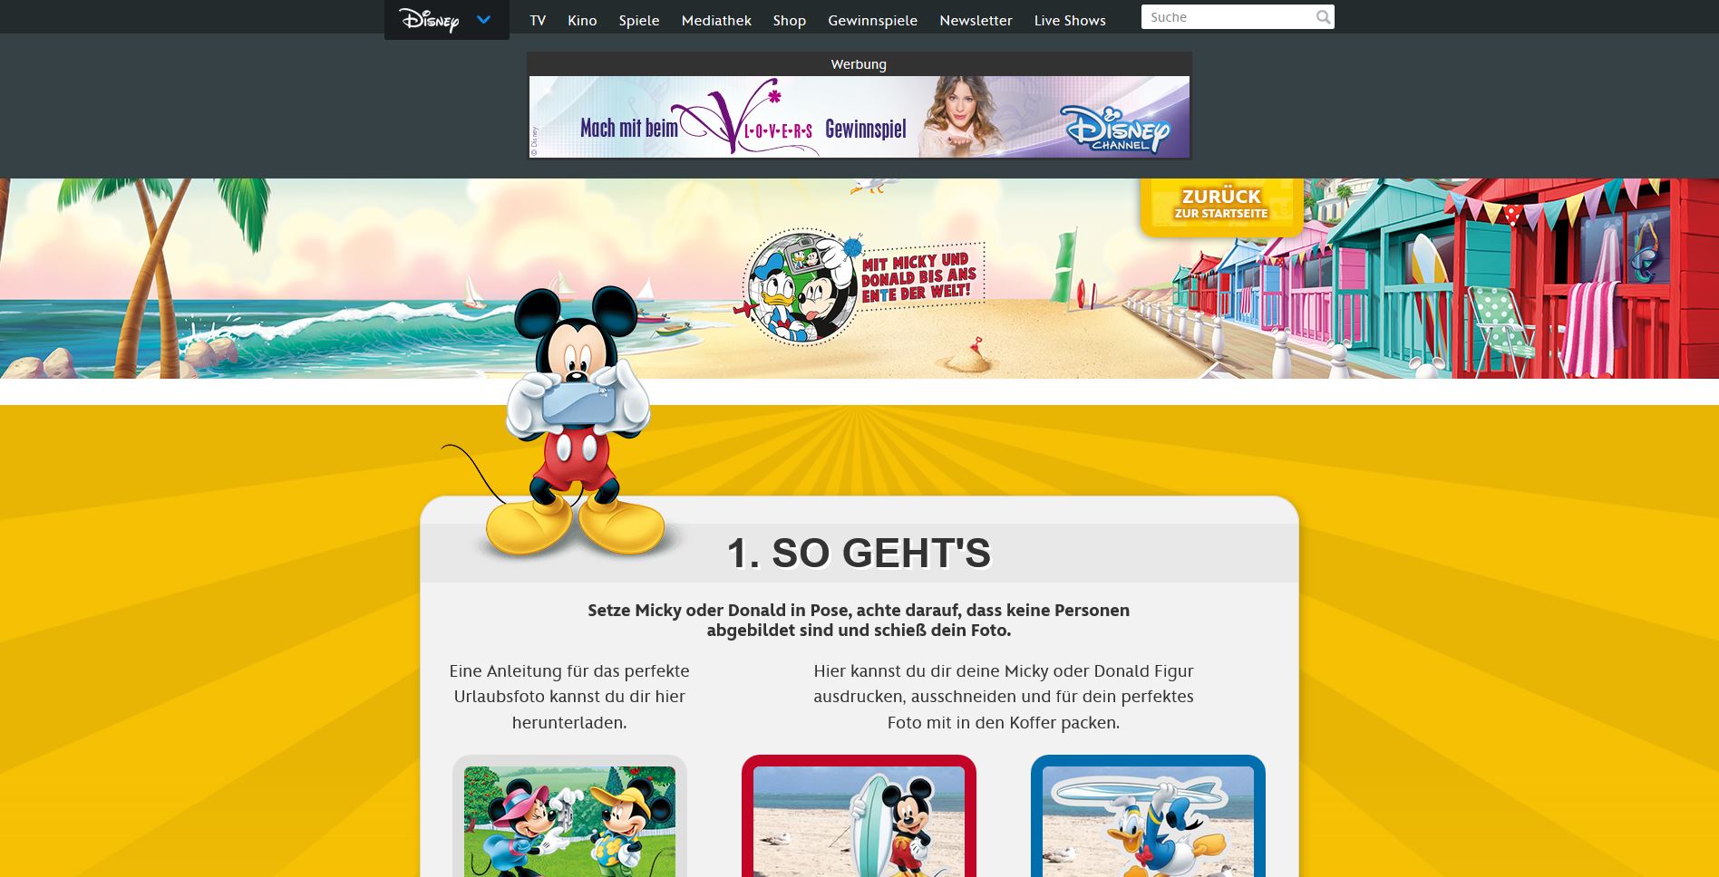Click Mickey Mouse figure holding the camera
Screen dimensions: 1719x877
[576, 421]
